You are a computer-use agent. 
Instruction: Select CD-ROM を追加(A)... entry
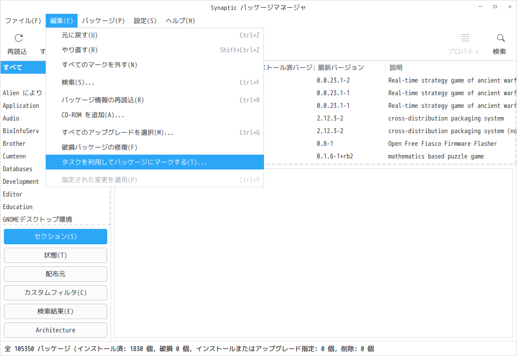155,115
